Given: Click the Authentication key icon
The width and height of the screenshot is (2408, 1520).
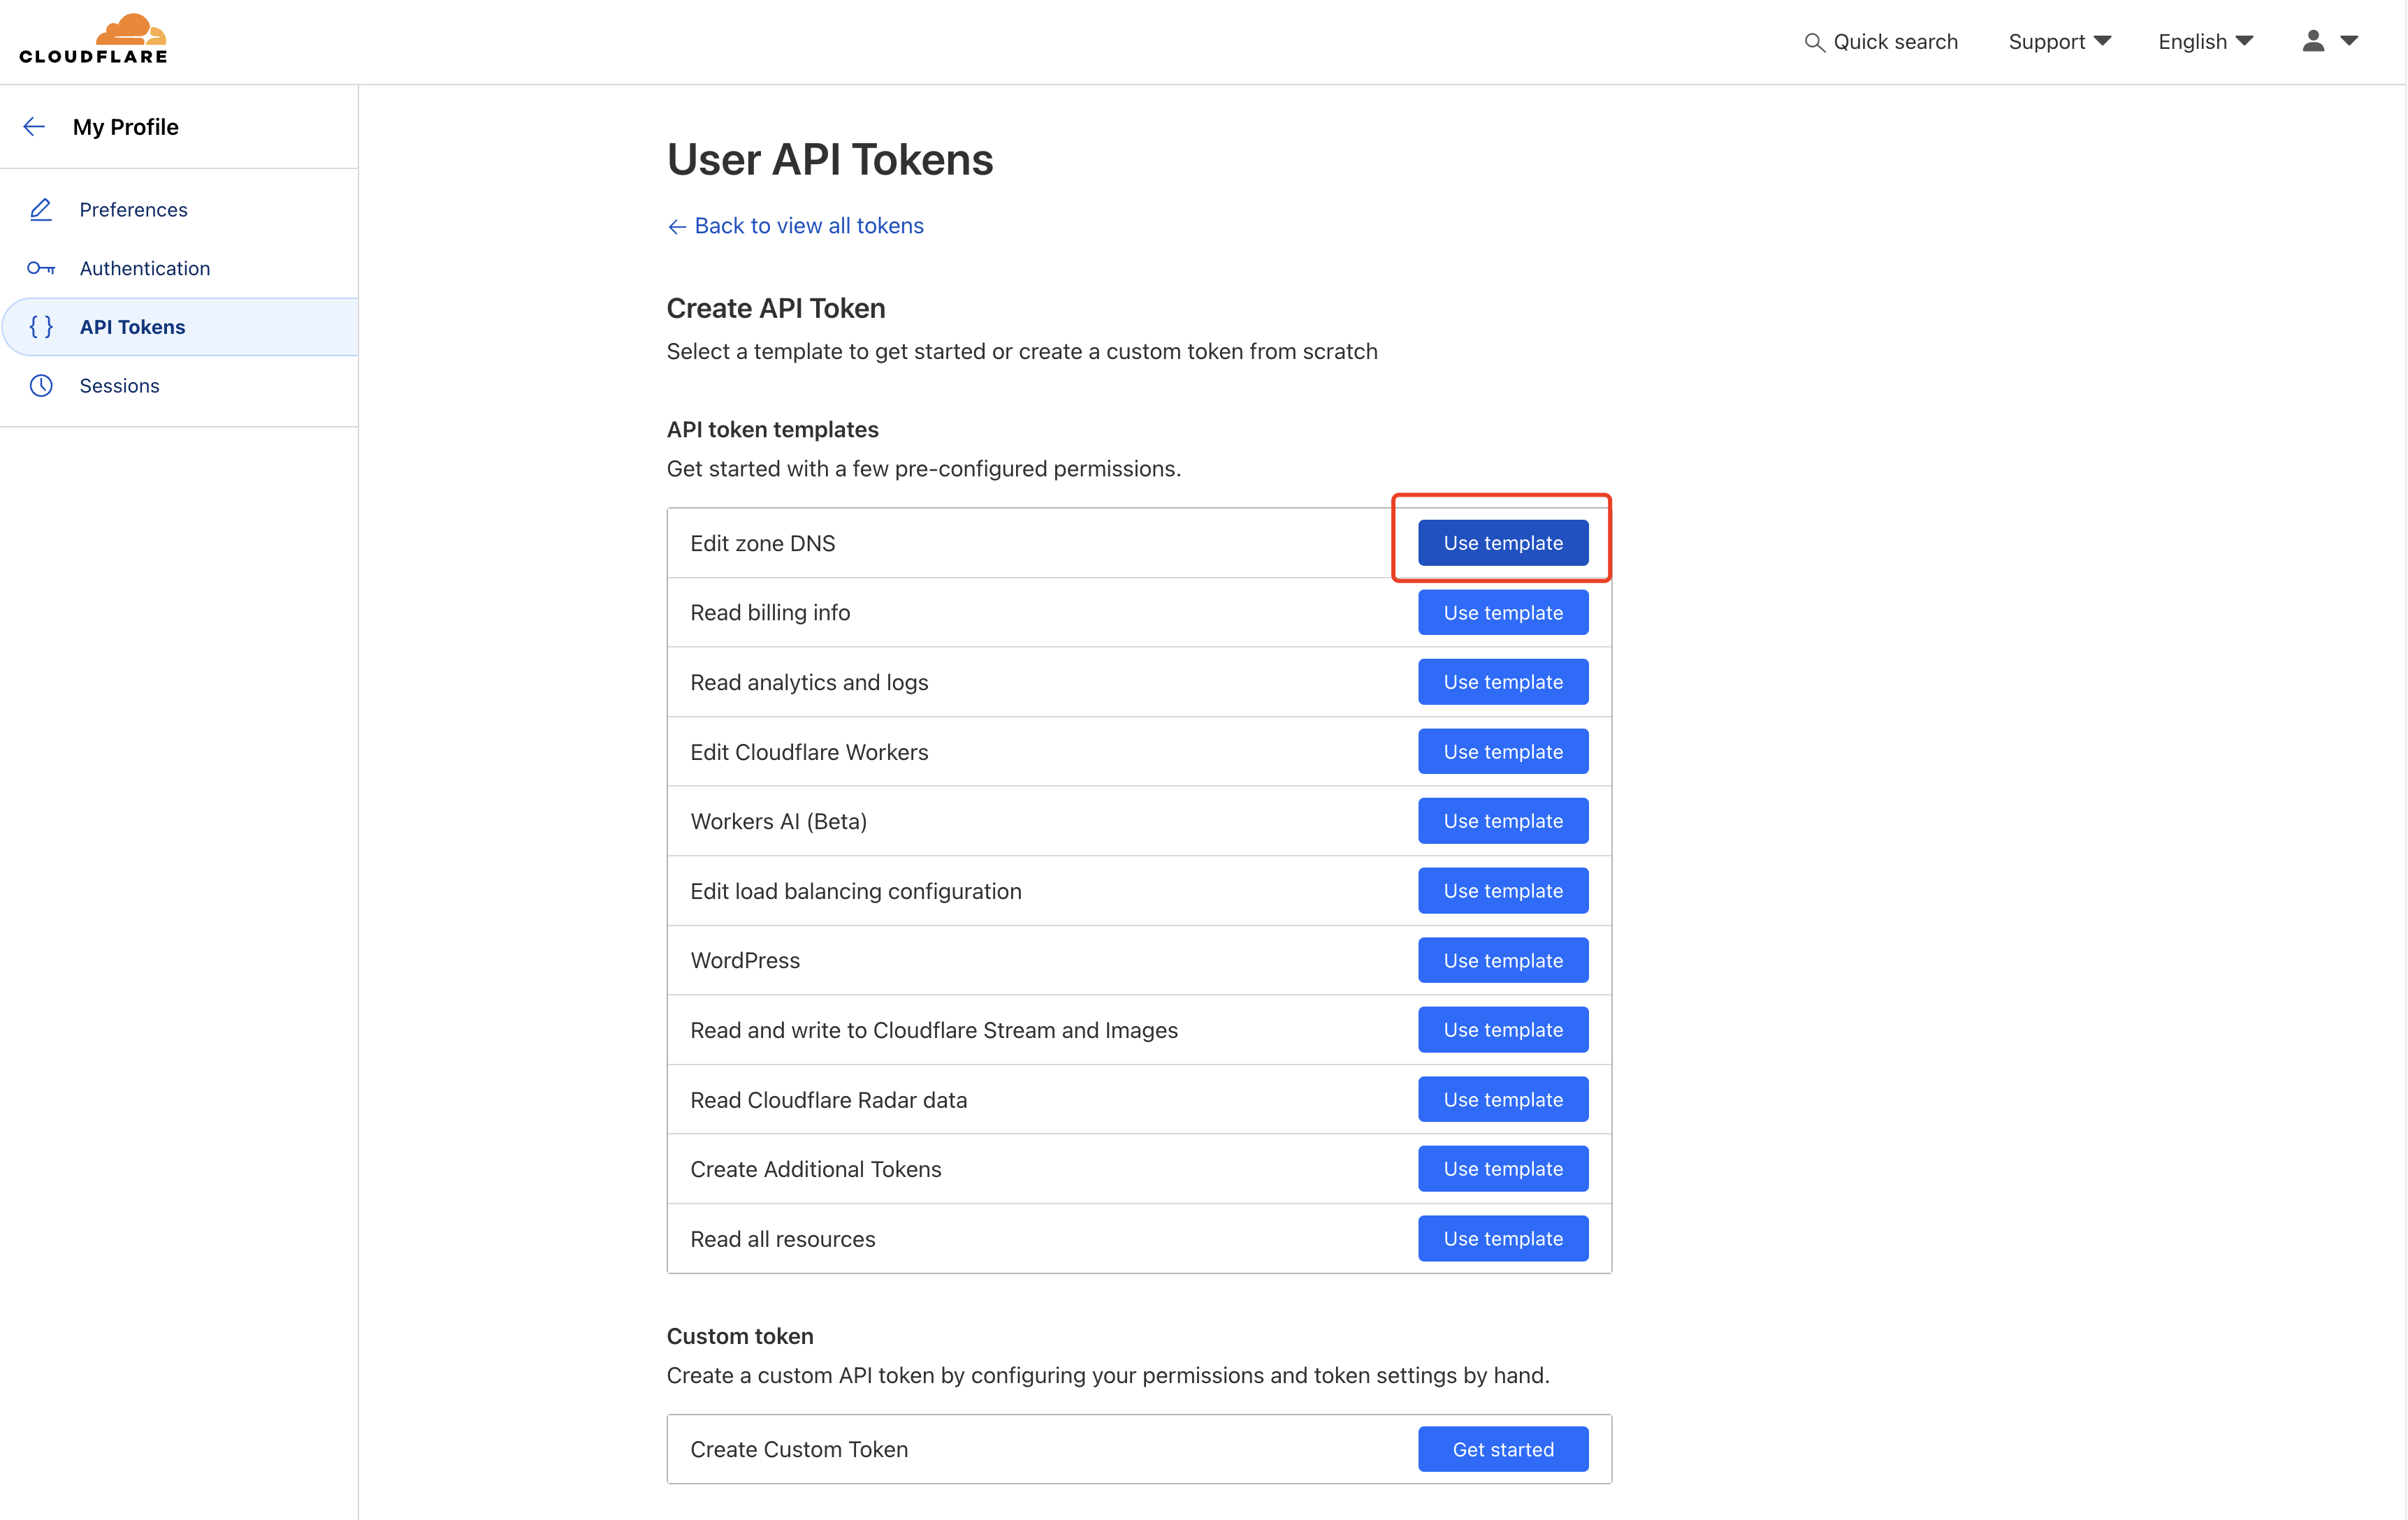Looking at the screenshot, I should click(41, 268).
